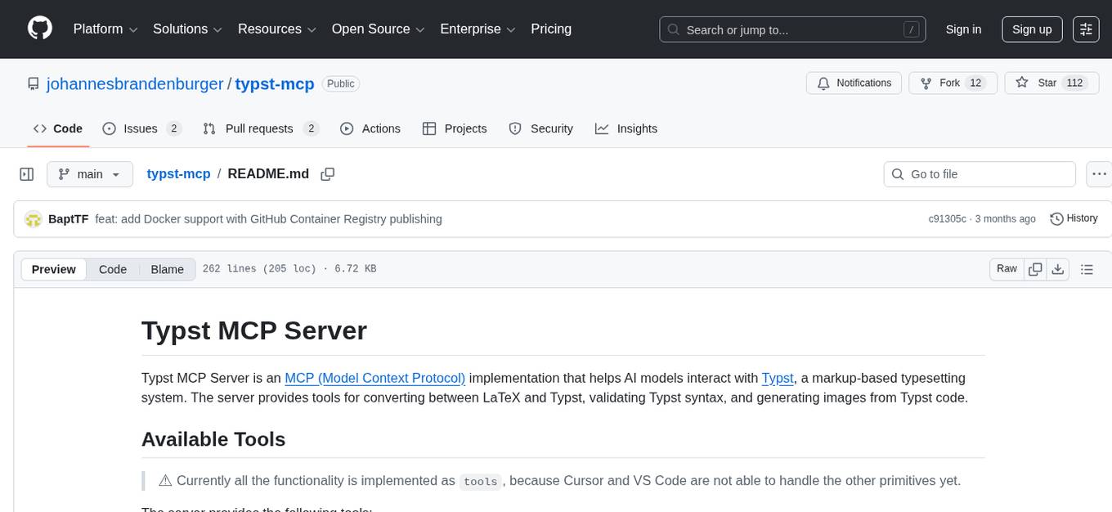Open the MCP (Model Context Protocol) link
Viewport: 1112px width, 512px height.
[x=374, y=378]
